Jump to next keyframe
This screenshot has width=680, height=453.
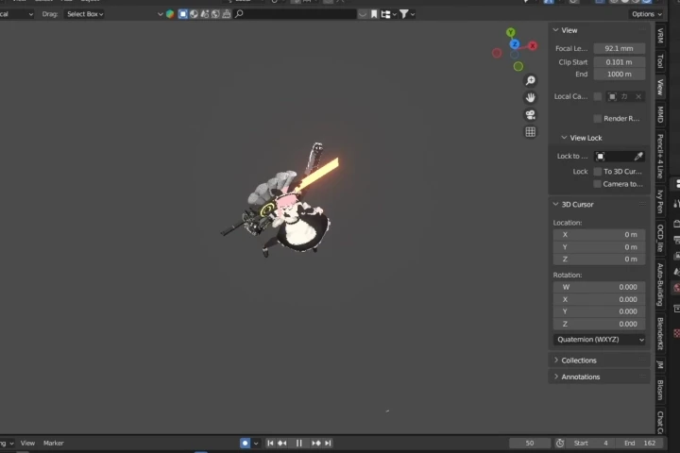(x=316, y=443)
